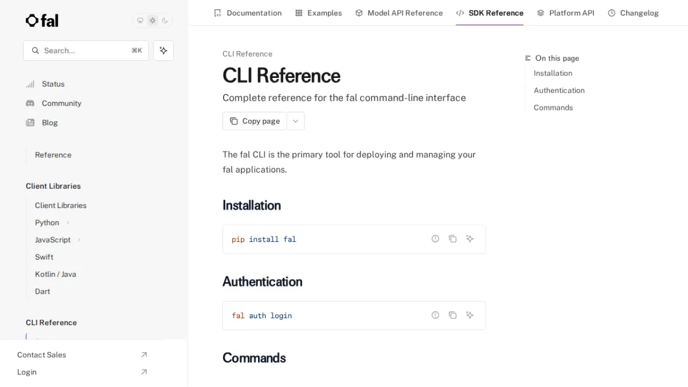Switch to dark theme mode
The height and width of the screenshot is (387, 688).
[165, 21]
